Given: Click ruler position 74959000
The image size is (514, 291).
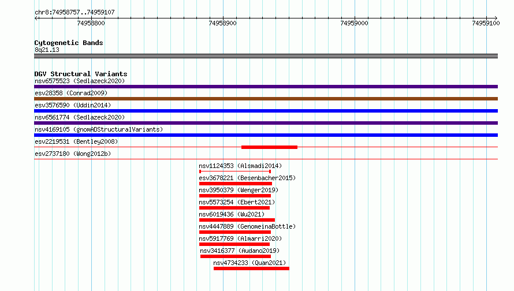Looking at the screenshot, I should tap(355, 23).
